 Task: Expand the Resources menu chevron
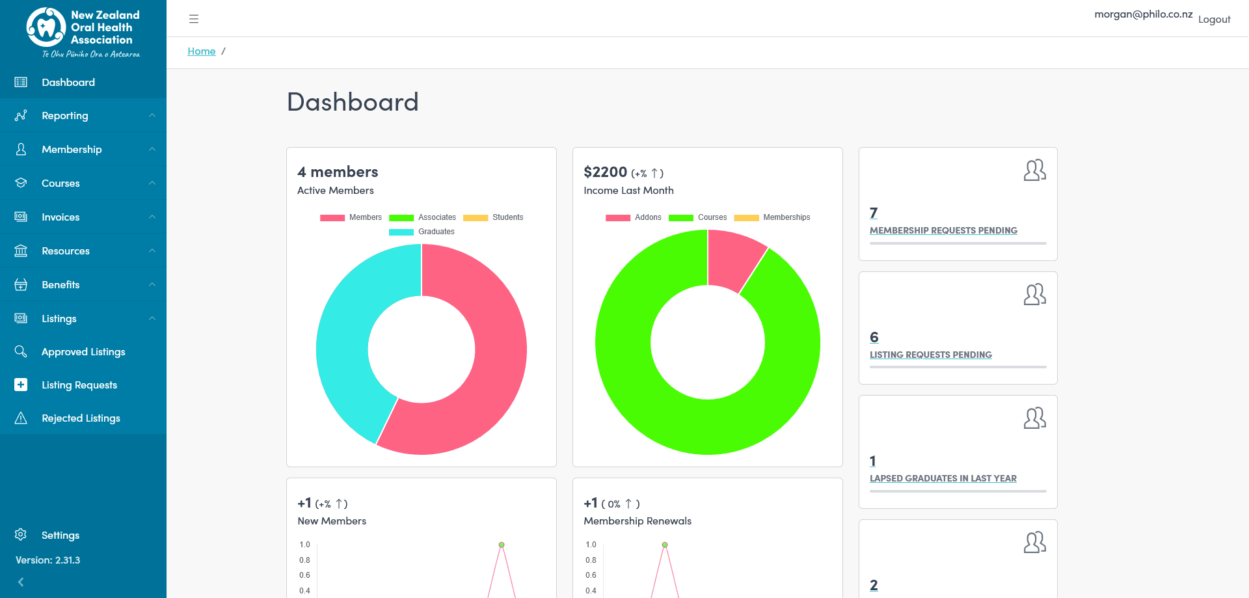(152, 251)
